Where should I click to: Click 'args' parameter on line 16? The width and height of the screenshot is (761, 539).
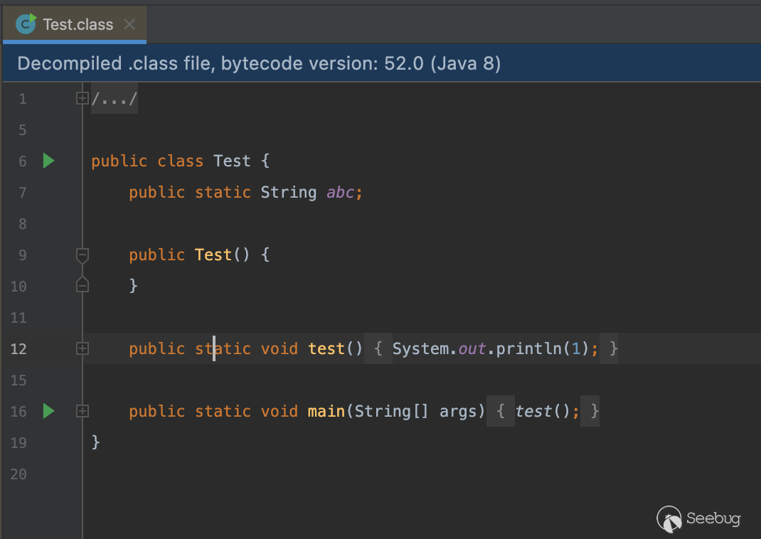pyautogui.click(x=458, y=412)
